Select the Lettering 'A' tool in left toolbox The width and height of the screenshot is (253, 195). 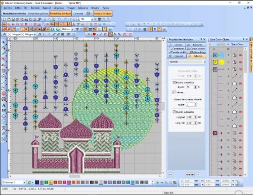click(4, 105)
